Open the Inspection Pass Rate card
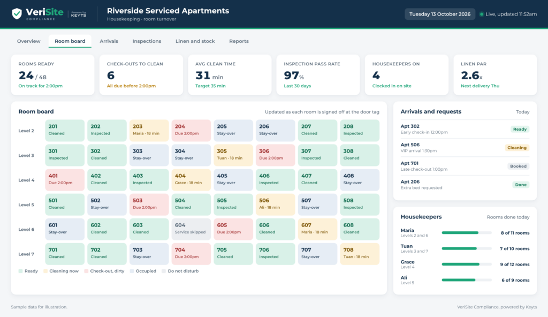Image resolution: width=548 pixels, height=317 pixels. pyautogui.click(x=318, y=75)
